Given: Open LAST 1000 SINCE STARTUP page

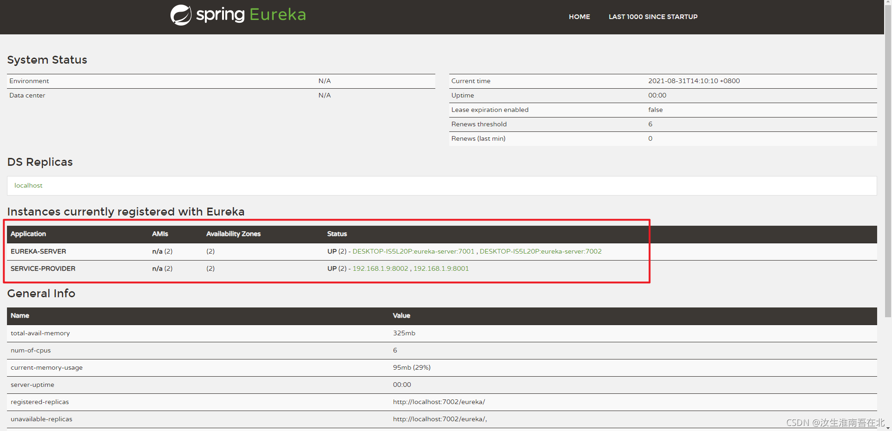Looking at the screenshot, I should [x=653, y=17].
